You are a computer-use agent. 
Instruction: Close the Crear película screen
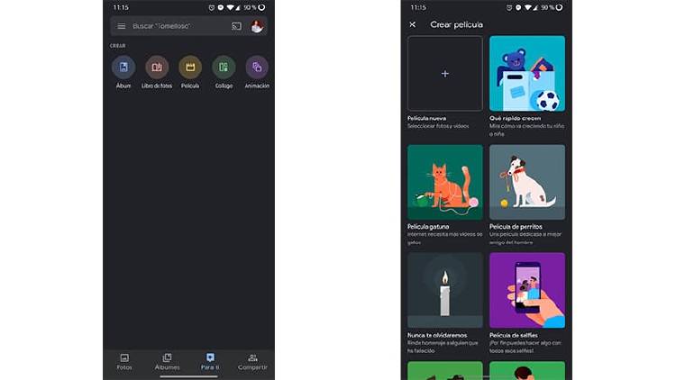pyautogui.click(x=413, y=24)
